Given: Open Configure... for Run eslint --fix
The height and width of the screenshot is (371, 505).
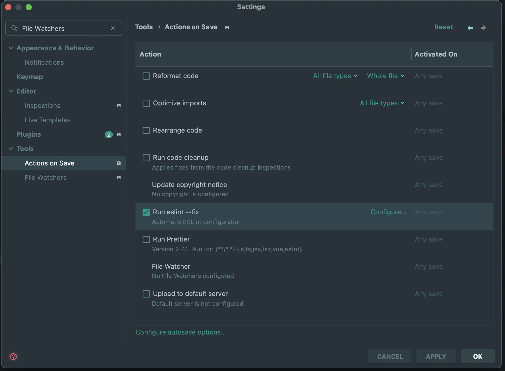Looking at the screenshot, I should tap(388, 212).
